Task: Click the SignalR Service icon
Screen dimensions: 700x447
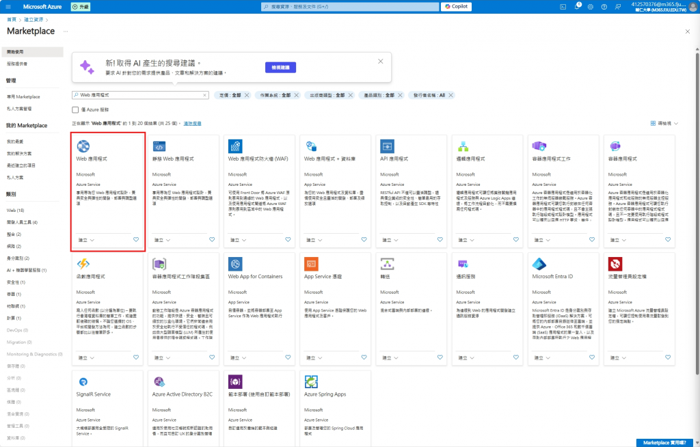Action: (x=83, y=382)
